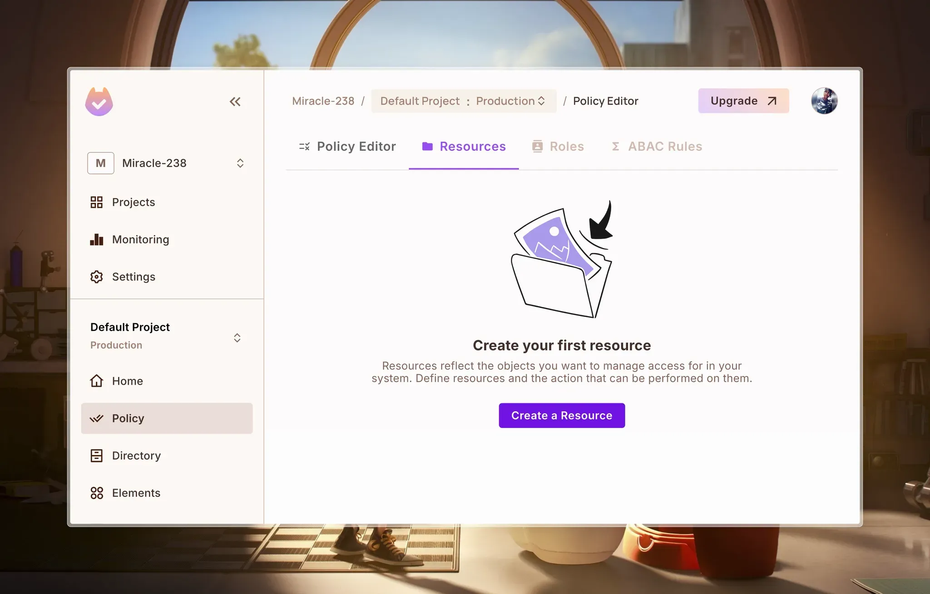Open Settings gear icon in sidebar
Screen dimensions: 930x594
(96, 277)
